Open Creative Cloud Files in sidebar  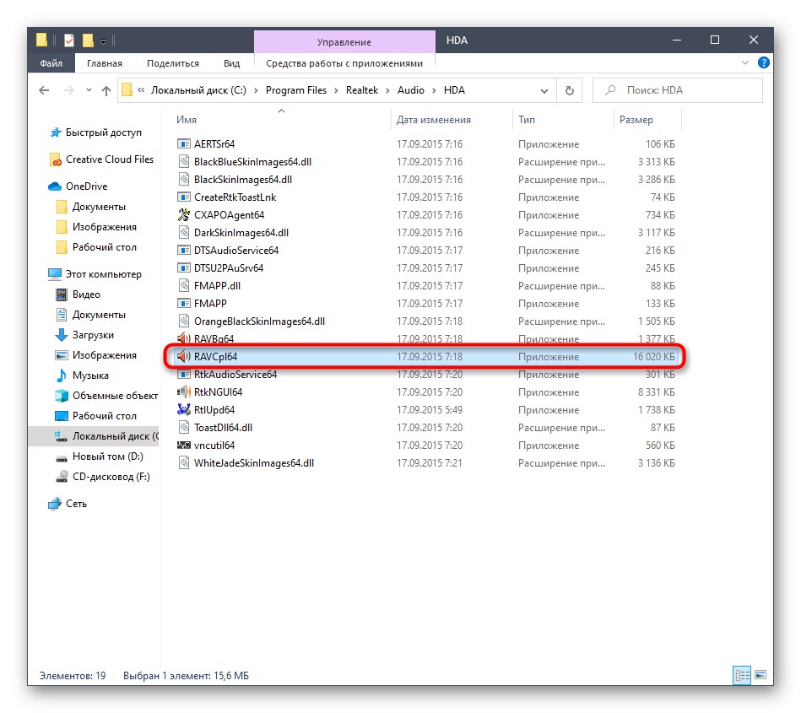click(x=101, y=159)
